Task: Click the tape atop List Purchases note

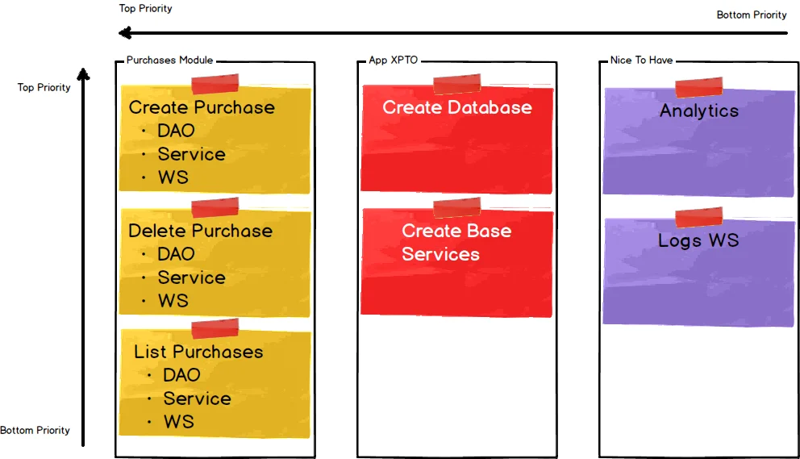Action: [x=215, y=328]
